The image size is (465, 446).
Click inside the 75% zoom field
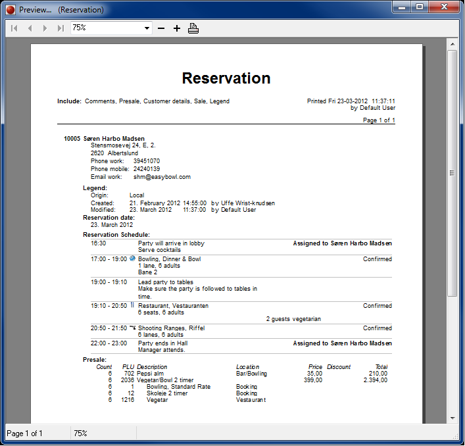105,28
